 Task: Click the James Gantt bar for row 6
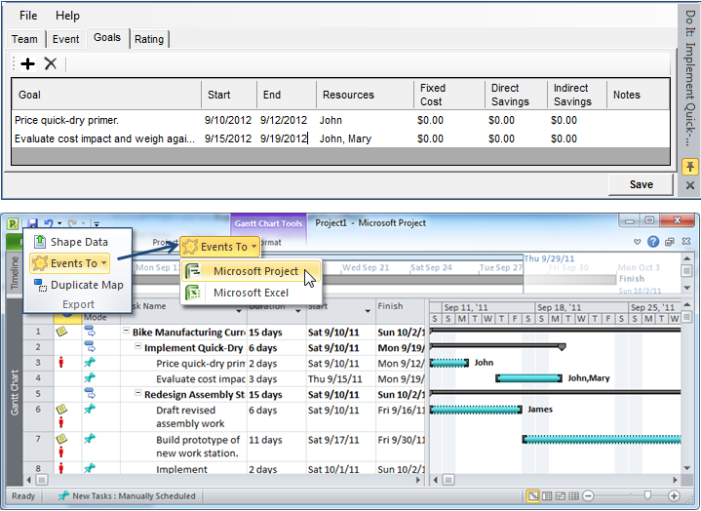[476, 410]
